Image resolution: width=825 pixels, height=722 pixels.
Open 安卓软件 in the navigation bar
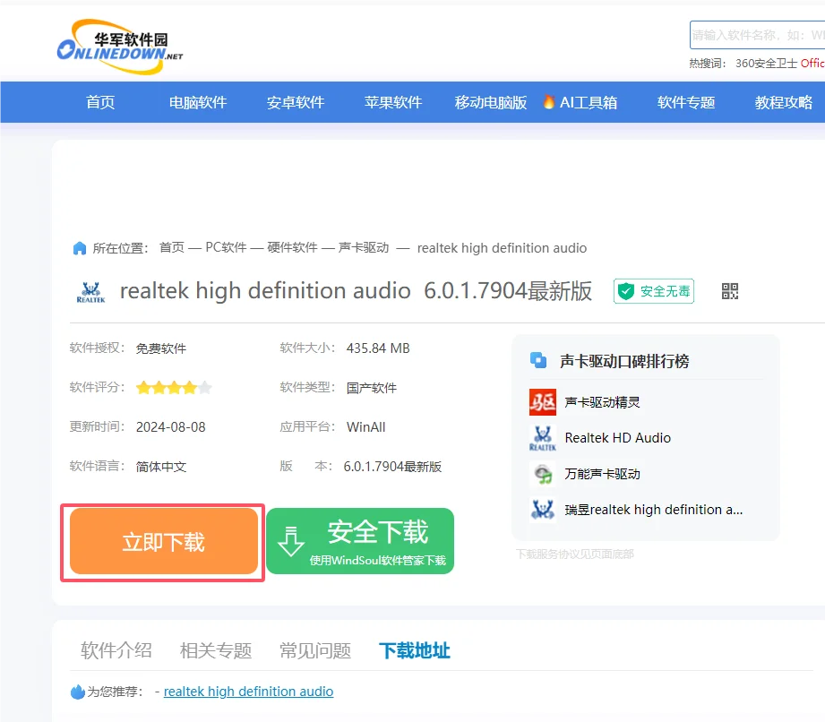[296, 102]
